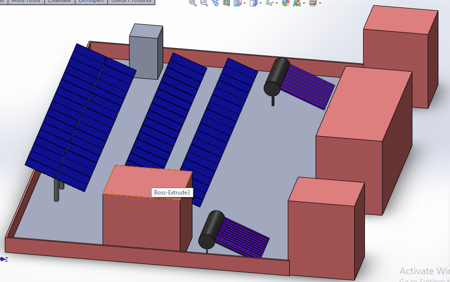
Task: Open the View Orientation icon
Action: [237, 3]
